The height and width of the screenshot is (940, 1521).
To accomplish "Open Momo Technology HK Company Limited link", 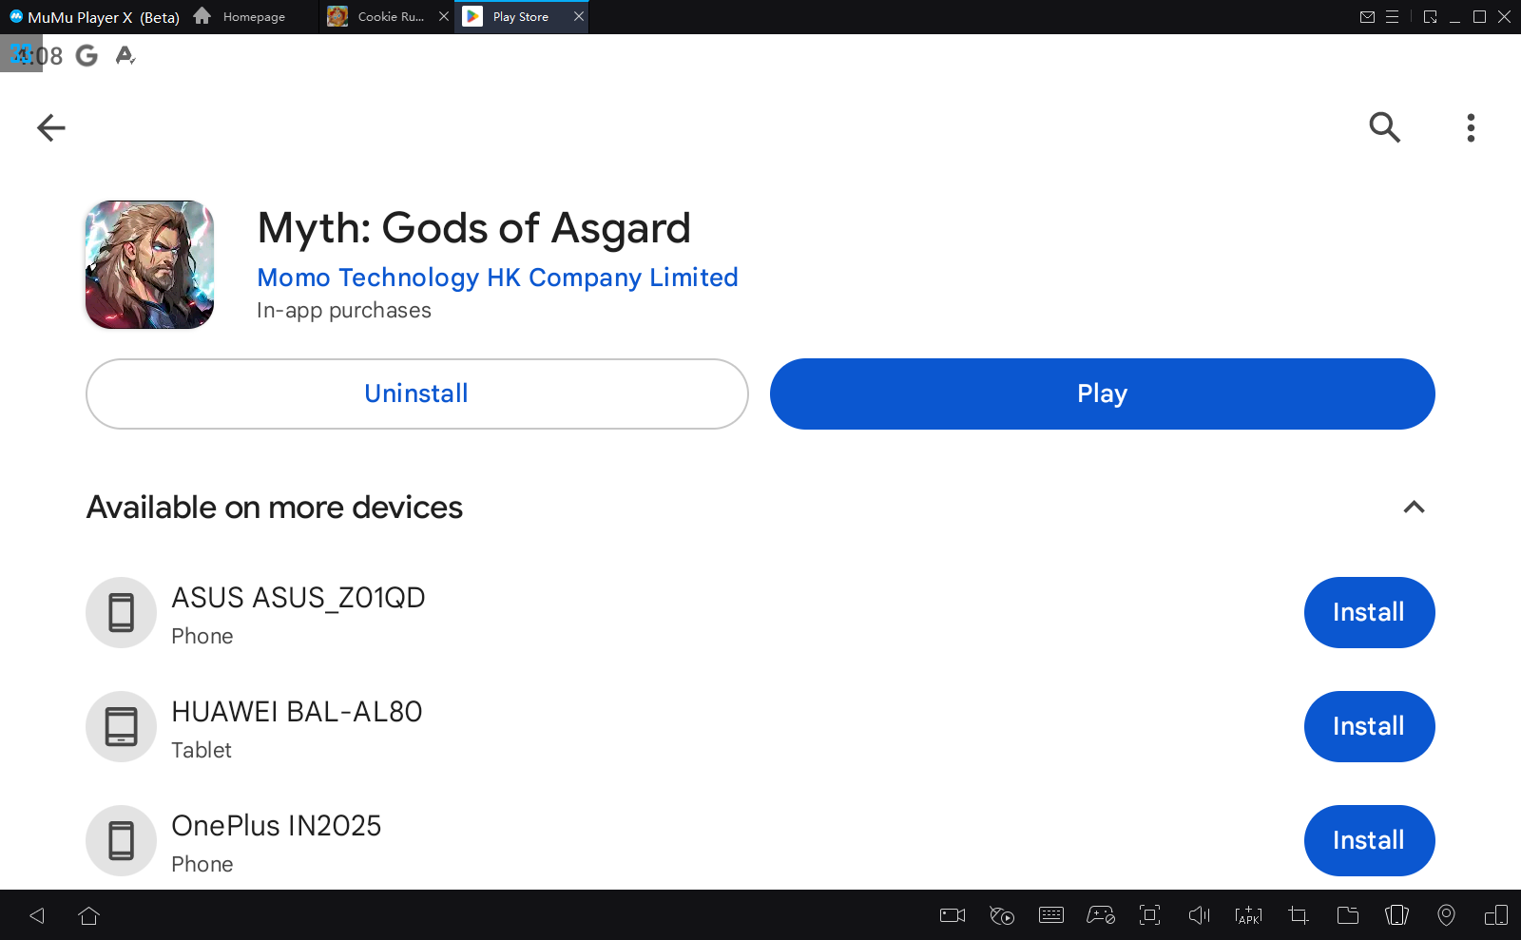I will point(497,278).
